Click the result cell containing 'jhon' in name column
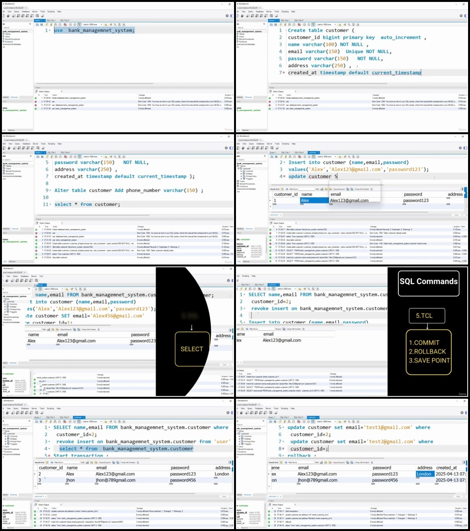The width and height of the screenshot is (470, 531). [x=70, y=480]
